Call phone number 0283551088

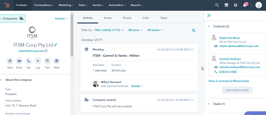[x=228, y=72]
